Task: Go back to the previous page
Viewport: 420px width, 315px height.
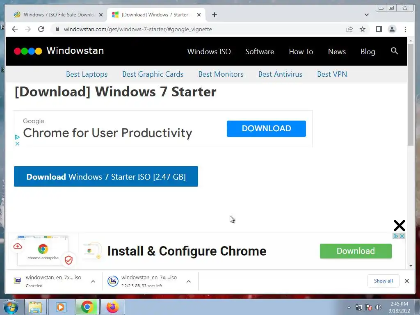Action: tap(15, 29)
